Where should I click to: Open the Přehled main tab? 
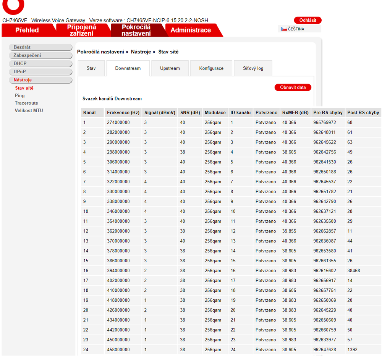click(x=27, y=30)
